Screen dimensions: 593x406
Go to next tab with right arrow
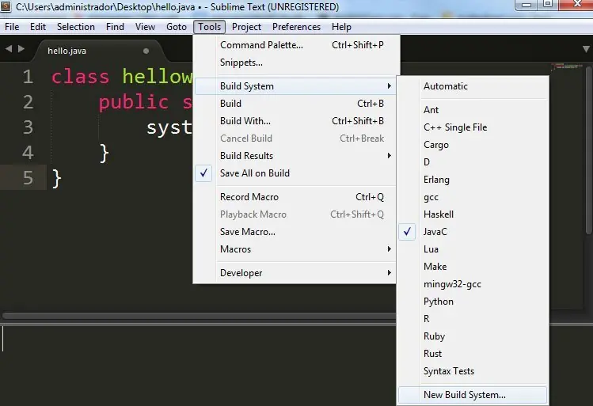(x=21, y=49)
